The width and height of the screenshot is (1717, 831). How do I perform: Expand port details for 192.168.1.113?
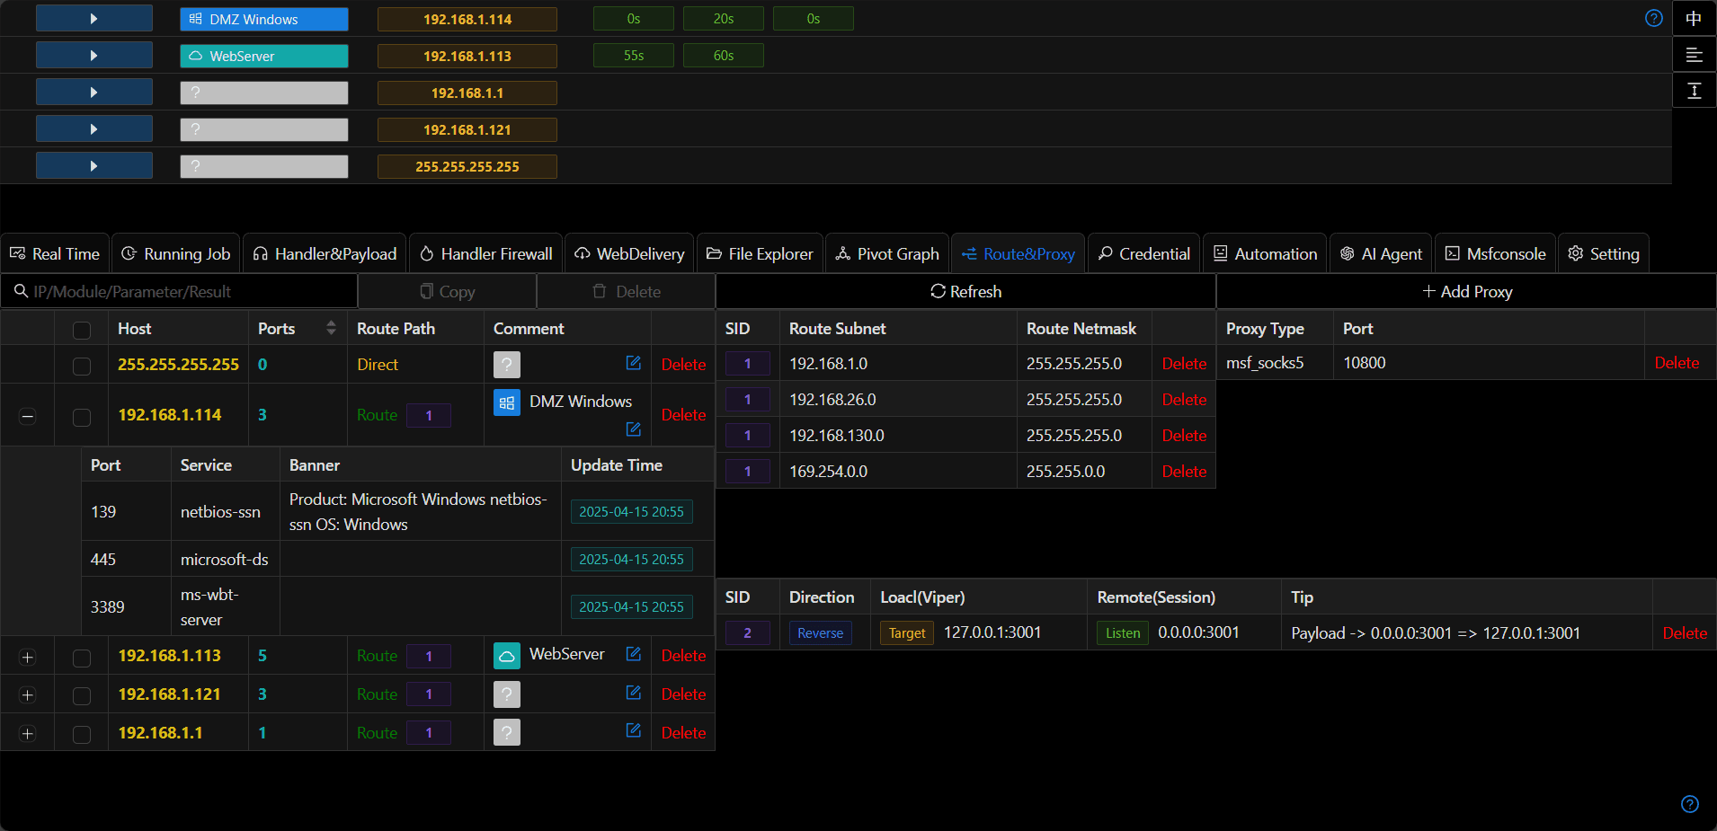tap(28, 658)
